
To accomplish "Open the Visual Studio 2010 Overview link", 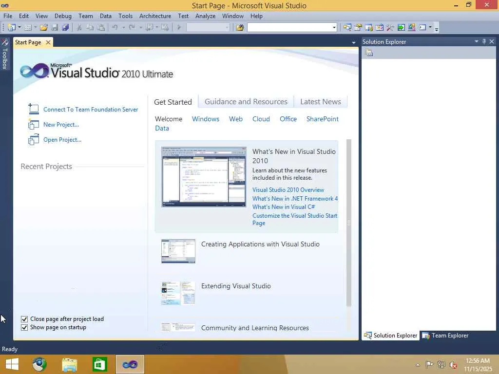I will coord(288,190).
